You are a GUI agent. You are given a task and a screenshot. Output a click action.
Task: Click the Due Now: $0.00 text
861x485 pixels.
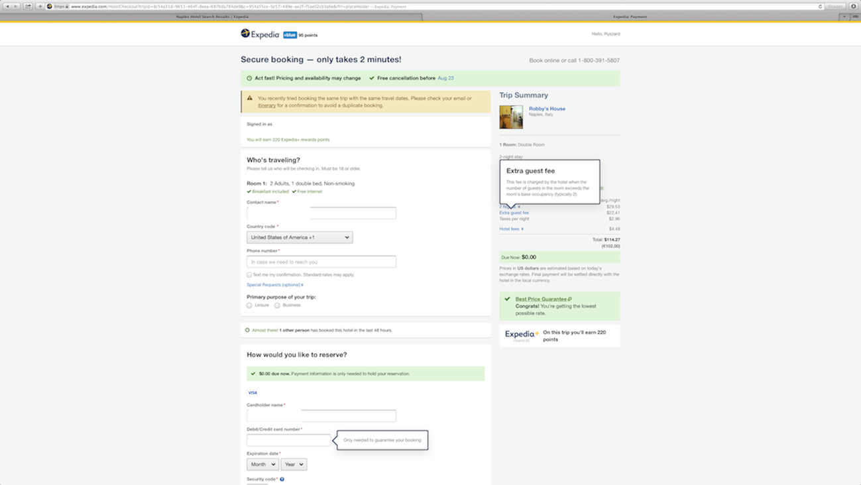pyautogui.click(x=519, y=257)
